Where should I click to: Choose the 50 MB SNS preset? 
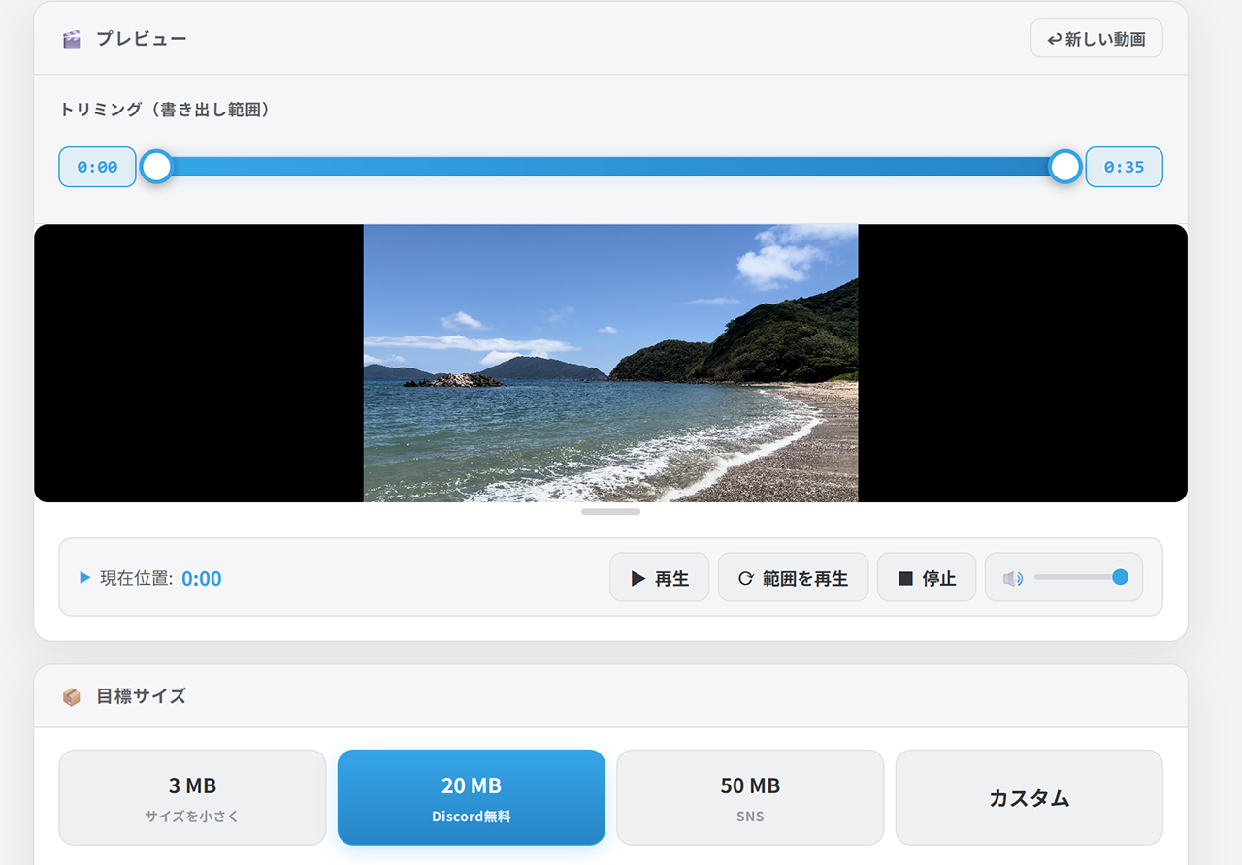click(750, 797)
